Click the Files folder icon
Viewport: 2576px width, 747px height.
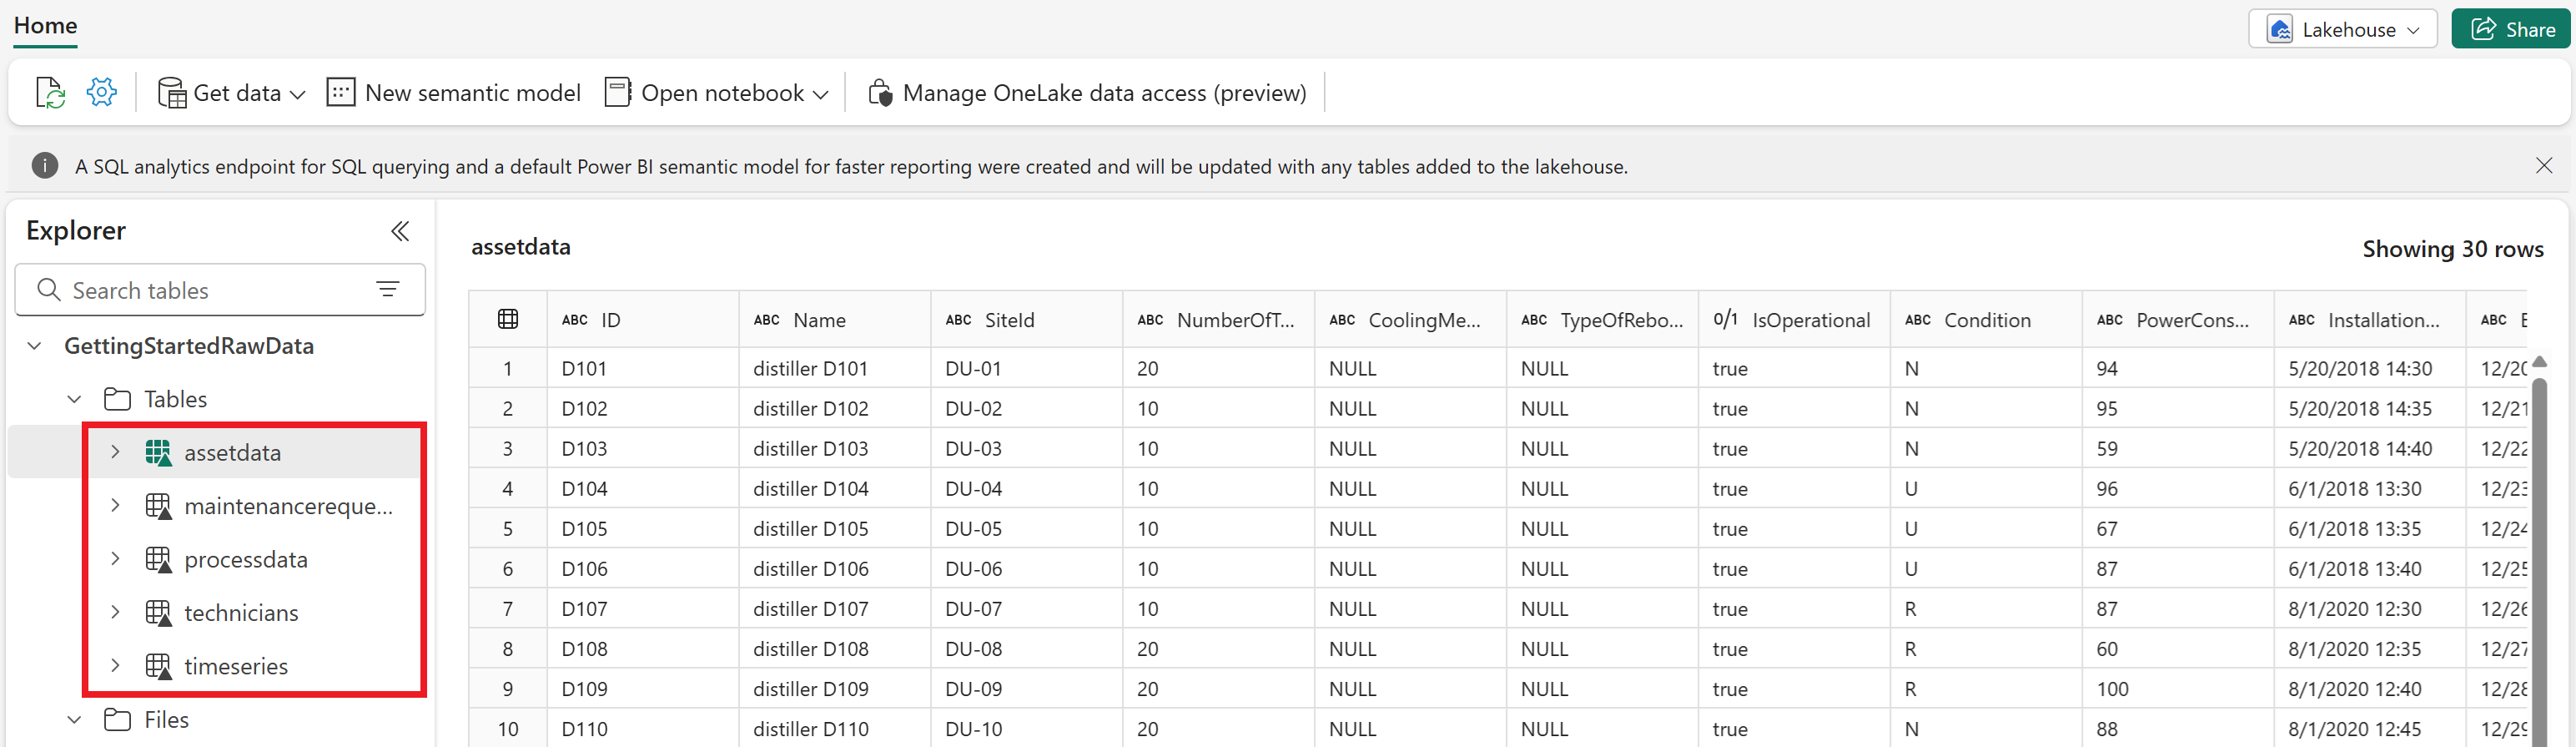118,719
